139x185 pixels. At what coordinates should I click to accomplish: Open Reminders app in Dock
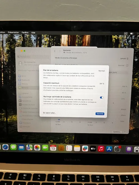[69, 148]
